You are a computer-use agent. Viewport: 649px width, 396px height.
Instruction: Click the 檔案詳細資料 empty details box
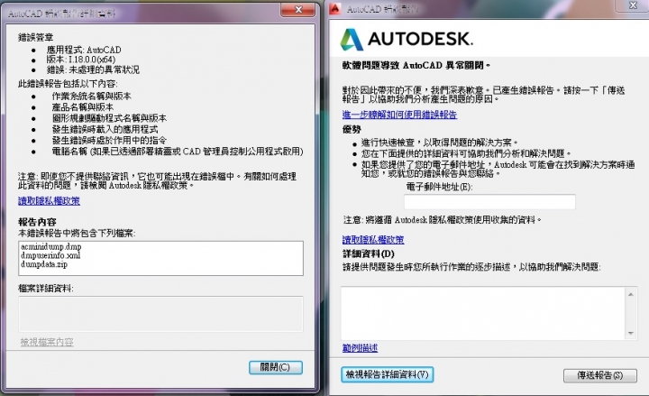(160, 314)
